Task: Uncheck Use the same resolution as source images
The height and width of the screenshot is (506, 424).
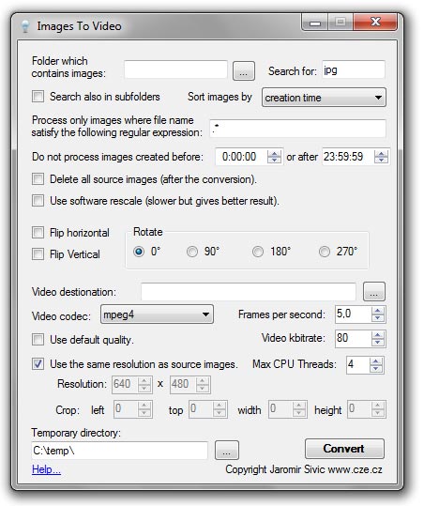Action: 38,364
